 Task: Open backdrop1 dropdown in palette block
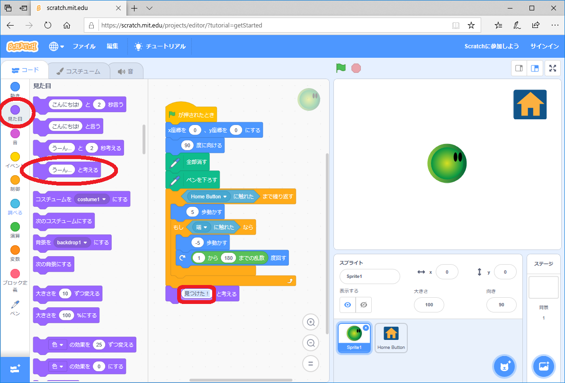click(72, 242)
